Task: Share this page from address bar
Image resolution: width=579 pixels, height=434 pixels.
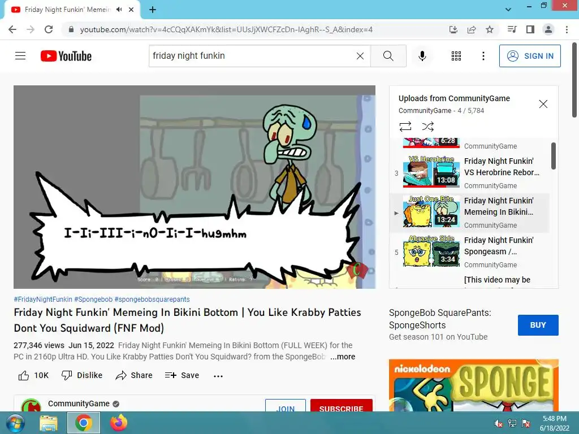Action: coord(472,29)
